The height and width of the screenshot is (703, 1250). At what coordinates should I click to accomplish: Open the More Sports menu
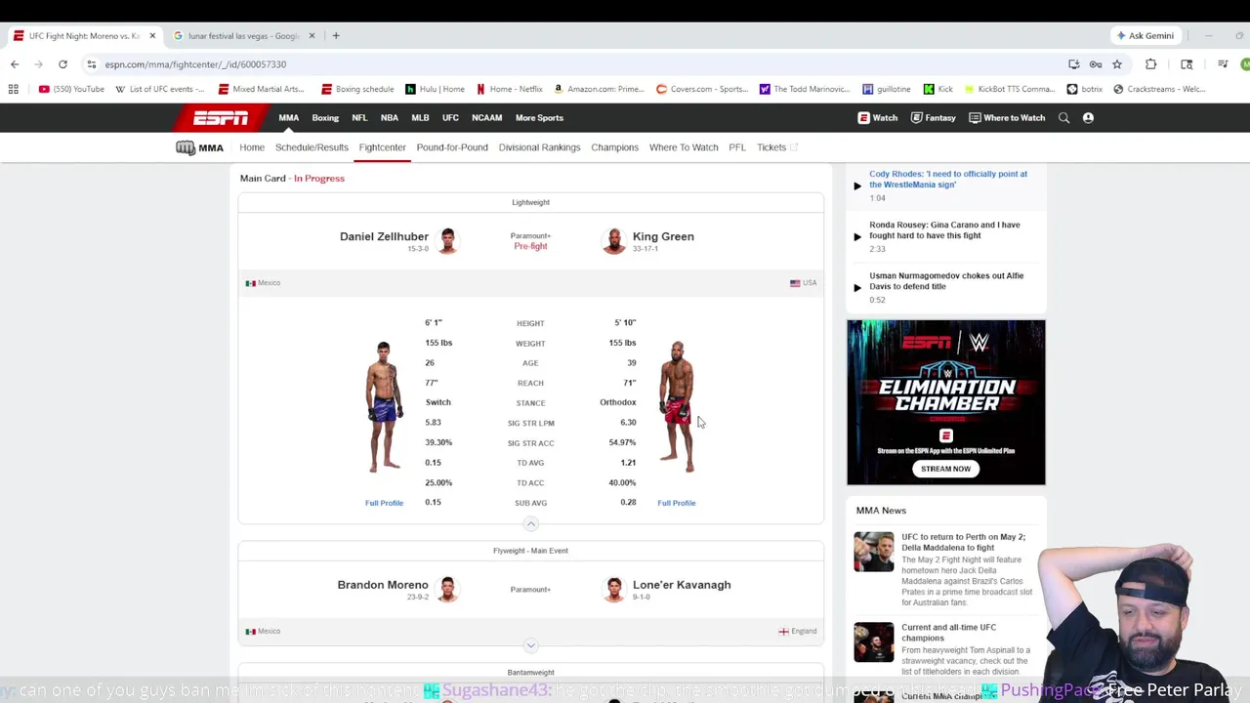539,118
